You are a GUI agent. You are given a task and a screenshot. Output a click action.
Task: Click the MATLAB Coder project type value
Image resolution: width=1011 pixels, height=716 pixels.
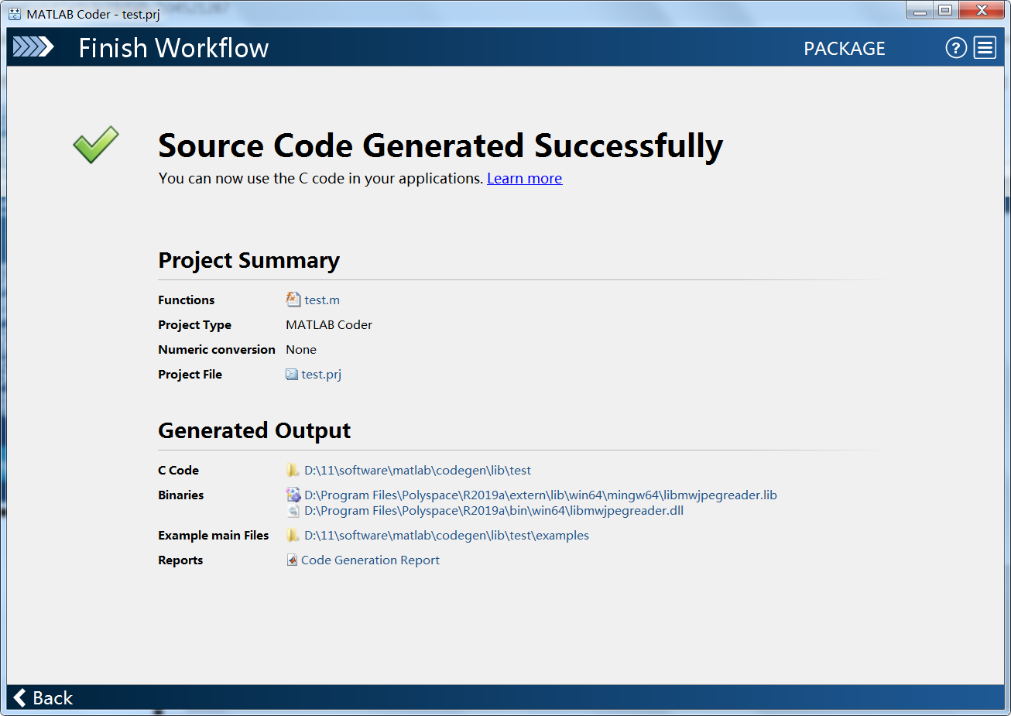tap(329, 325)
